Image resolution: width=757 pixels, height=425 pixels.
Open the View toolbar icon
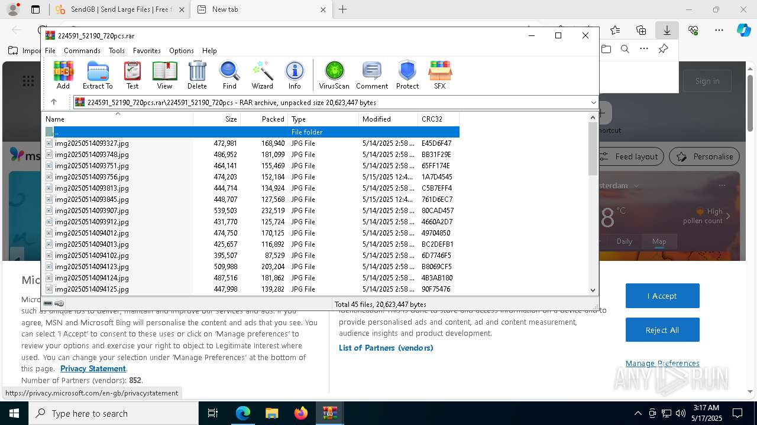coord(164,75)
